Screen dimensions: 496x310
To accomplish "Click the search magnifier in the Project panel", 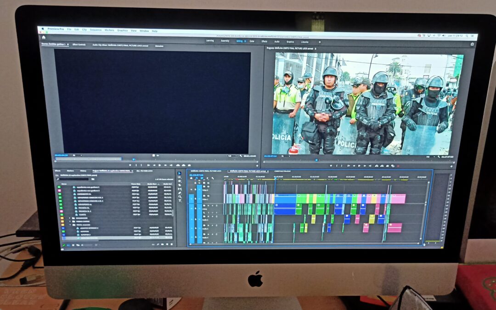I will 58,179.
